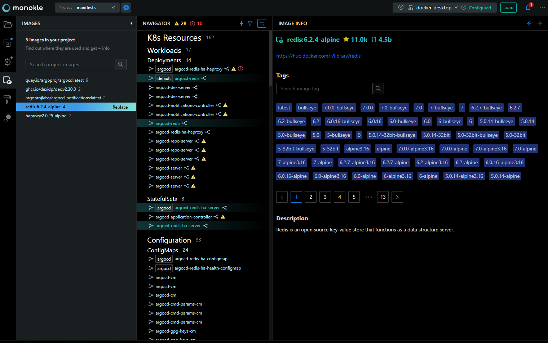The width and height of the screenshot is (548, 343).
Task: Select ghcr.io/dexidp/dex:v2.30.0 image
Action: [x=51, y=89]
